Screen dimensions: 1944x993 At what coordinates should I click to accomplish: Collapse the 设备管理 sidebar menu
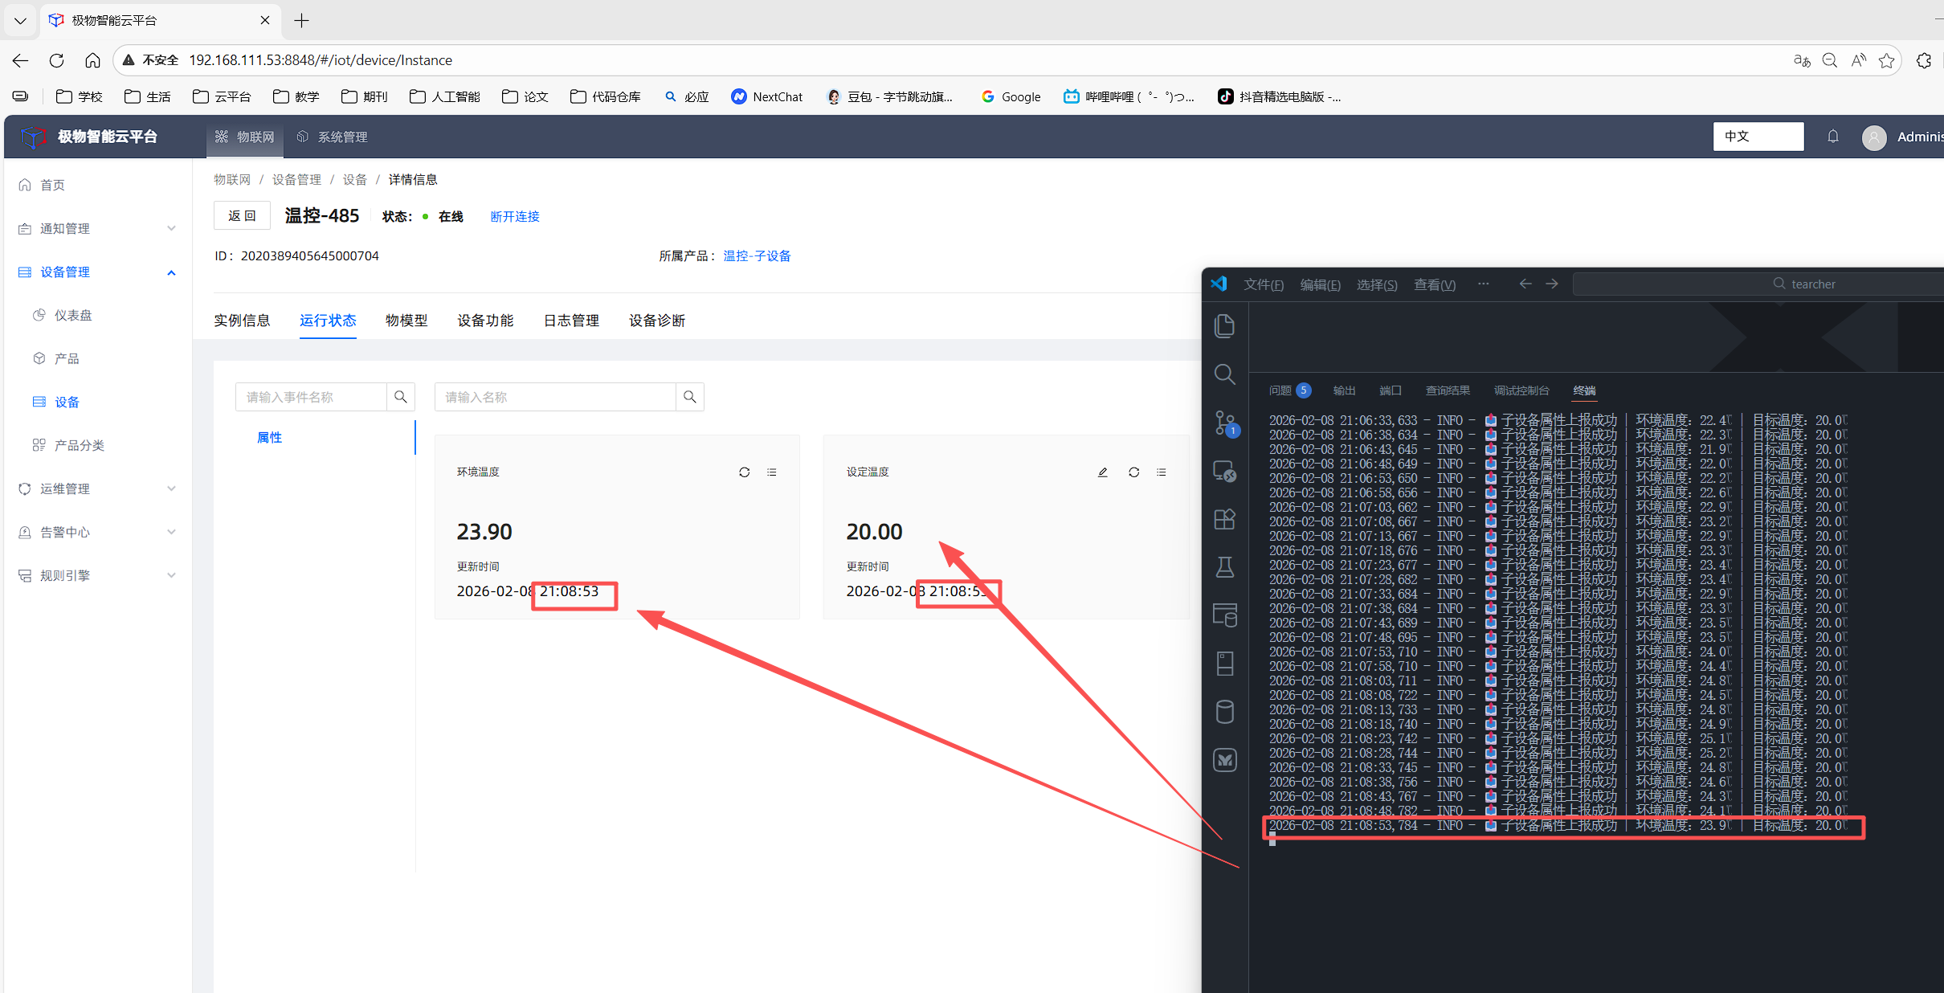(x=96, y=272)
